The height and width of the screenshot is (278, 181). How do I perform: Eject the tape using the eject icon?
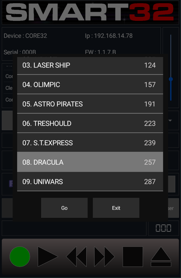[161, 257]
